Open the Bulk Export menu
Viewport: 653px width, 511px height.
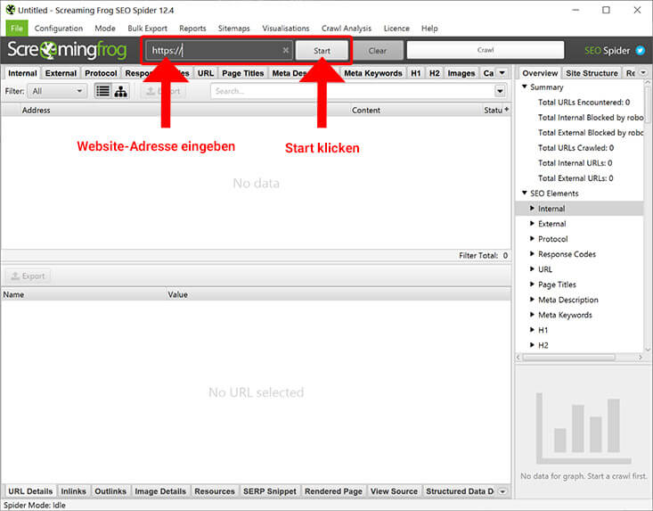coord(147,29)
